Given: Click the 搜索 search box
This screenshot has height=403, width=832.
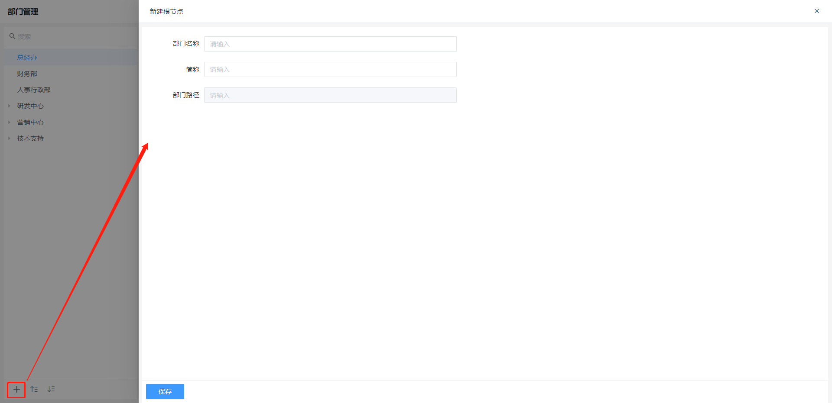Looking at the screenshot, I should (74, 37).
